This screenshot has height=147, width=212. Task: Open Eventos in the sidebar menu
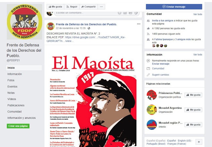point(12,87)
